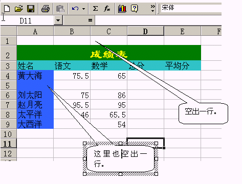The width and height of the screenshot is (242, 184).
Task: Undo the last action
Action: [75, 9]
